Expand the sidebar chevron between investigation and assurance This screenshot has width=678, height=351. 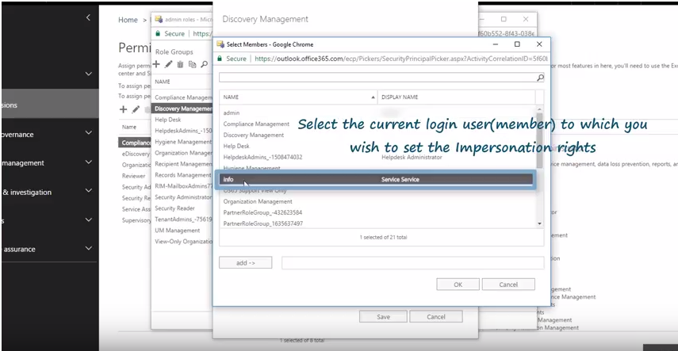click(89, 219)
